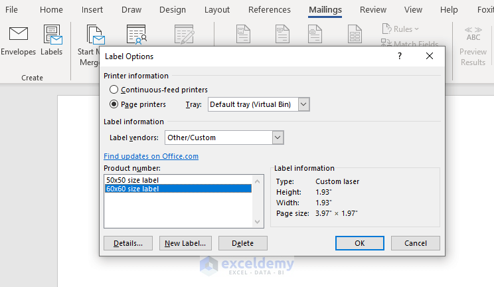Click the Details button
Image resolution: width=494 pixels, height=287 pixels.
click(x=128, y=243)
